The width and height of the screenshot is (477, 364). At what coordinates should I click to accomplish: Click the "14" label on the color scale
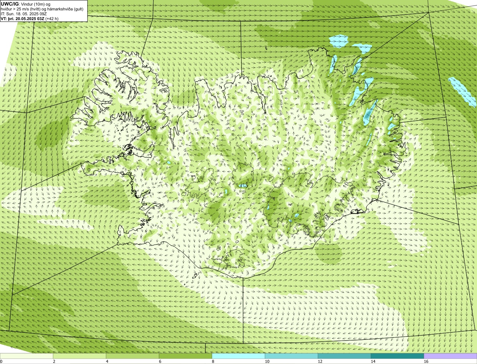point(373,361)
